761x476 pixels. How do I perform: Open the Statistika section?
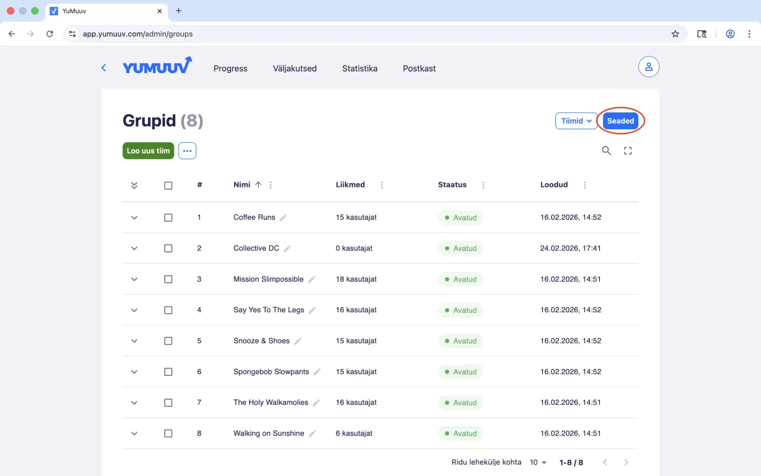[x=360, y=68]
